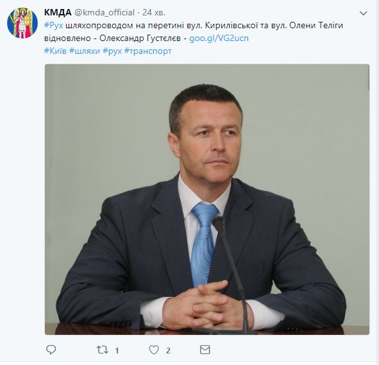The height and width of the screenshot is (365, 379).
Task: Open the КМДА account name
Action: [58, 13]
